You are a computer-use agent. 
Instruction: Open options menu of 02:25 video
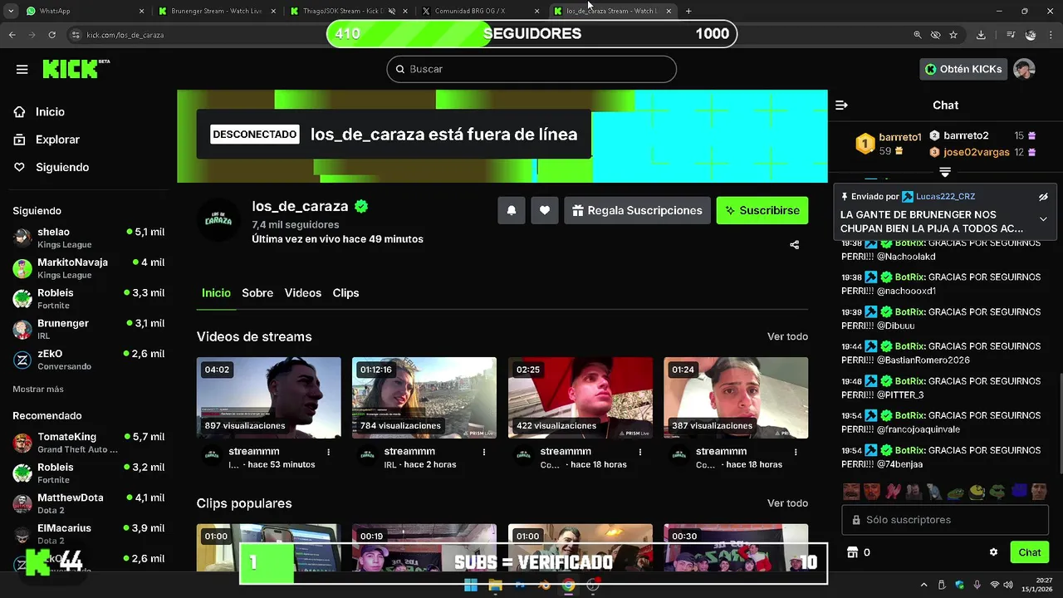[x=640, y=452]
